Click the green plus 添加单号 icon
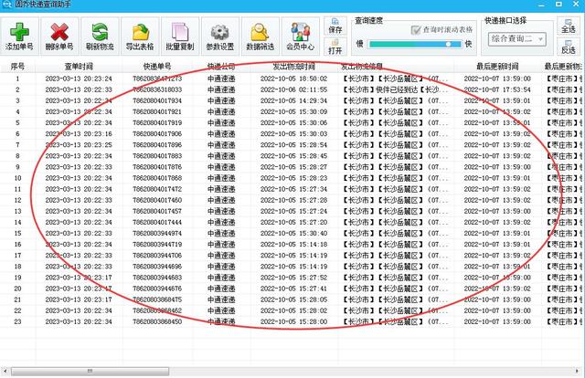This screenshot has width=585, height=378. click(x=19, y=37)
